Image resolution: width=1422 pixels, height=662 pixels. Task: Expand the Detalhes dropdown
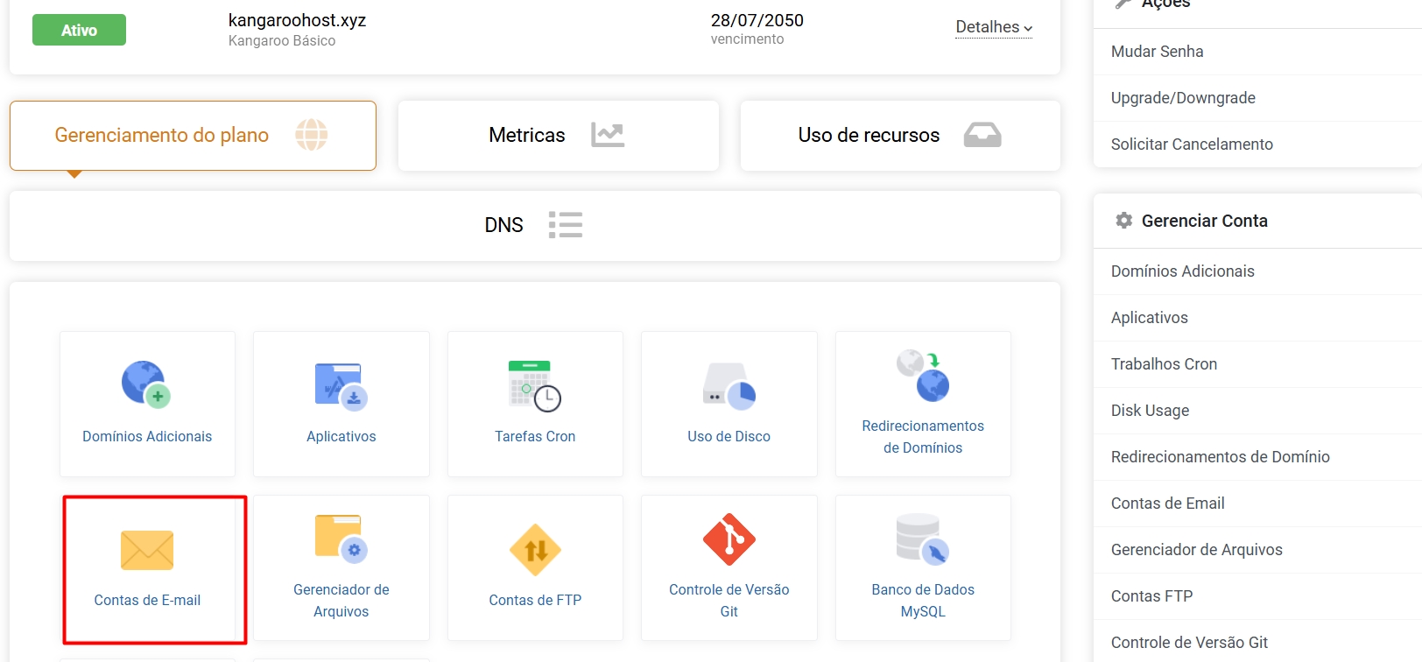[x=994, y=27]
